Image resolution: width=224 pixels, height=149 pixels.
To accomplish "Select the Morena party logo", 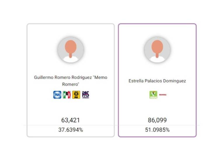I will [163, 95].
